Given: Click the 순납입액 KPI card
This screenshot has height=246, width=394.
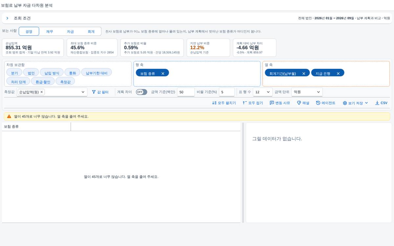Looking at the screenshot, I should [33, 48].
